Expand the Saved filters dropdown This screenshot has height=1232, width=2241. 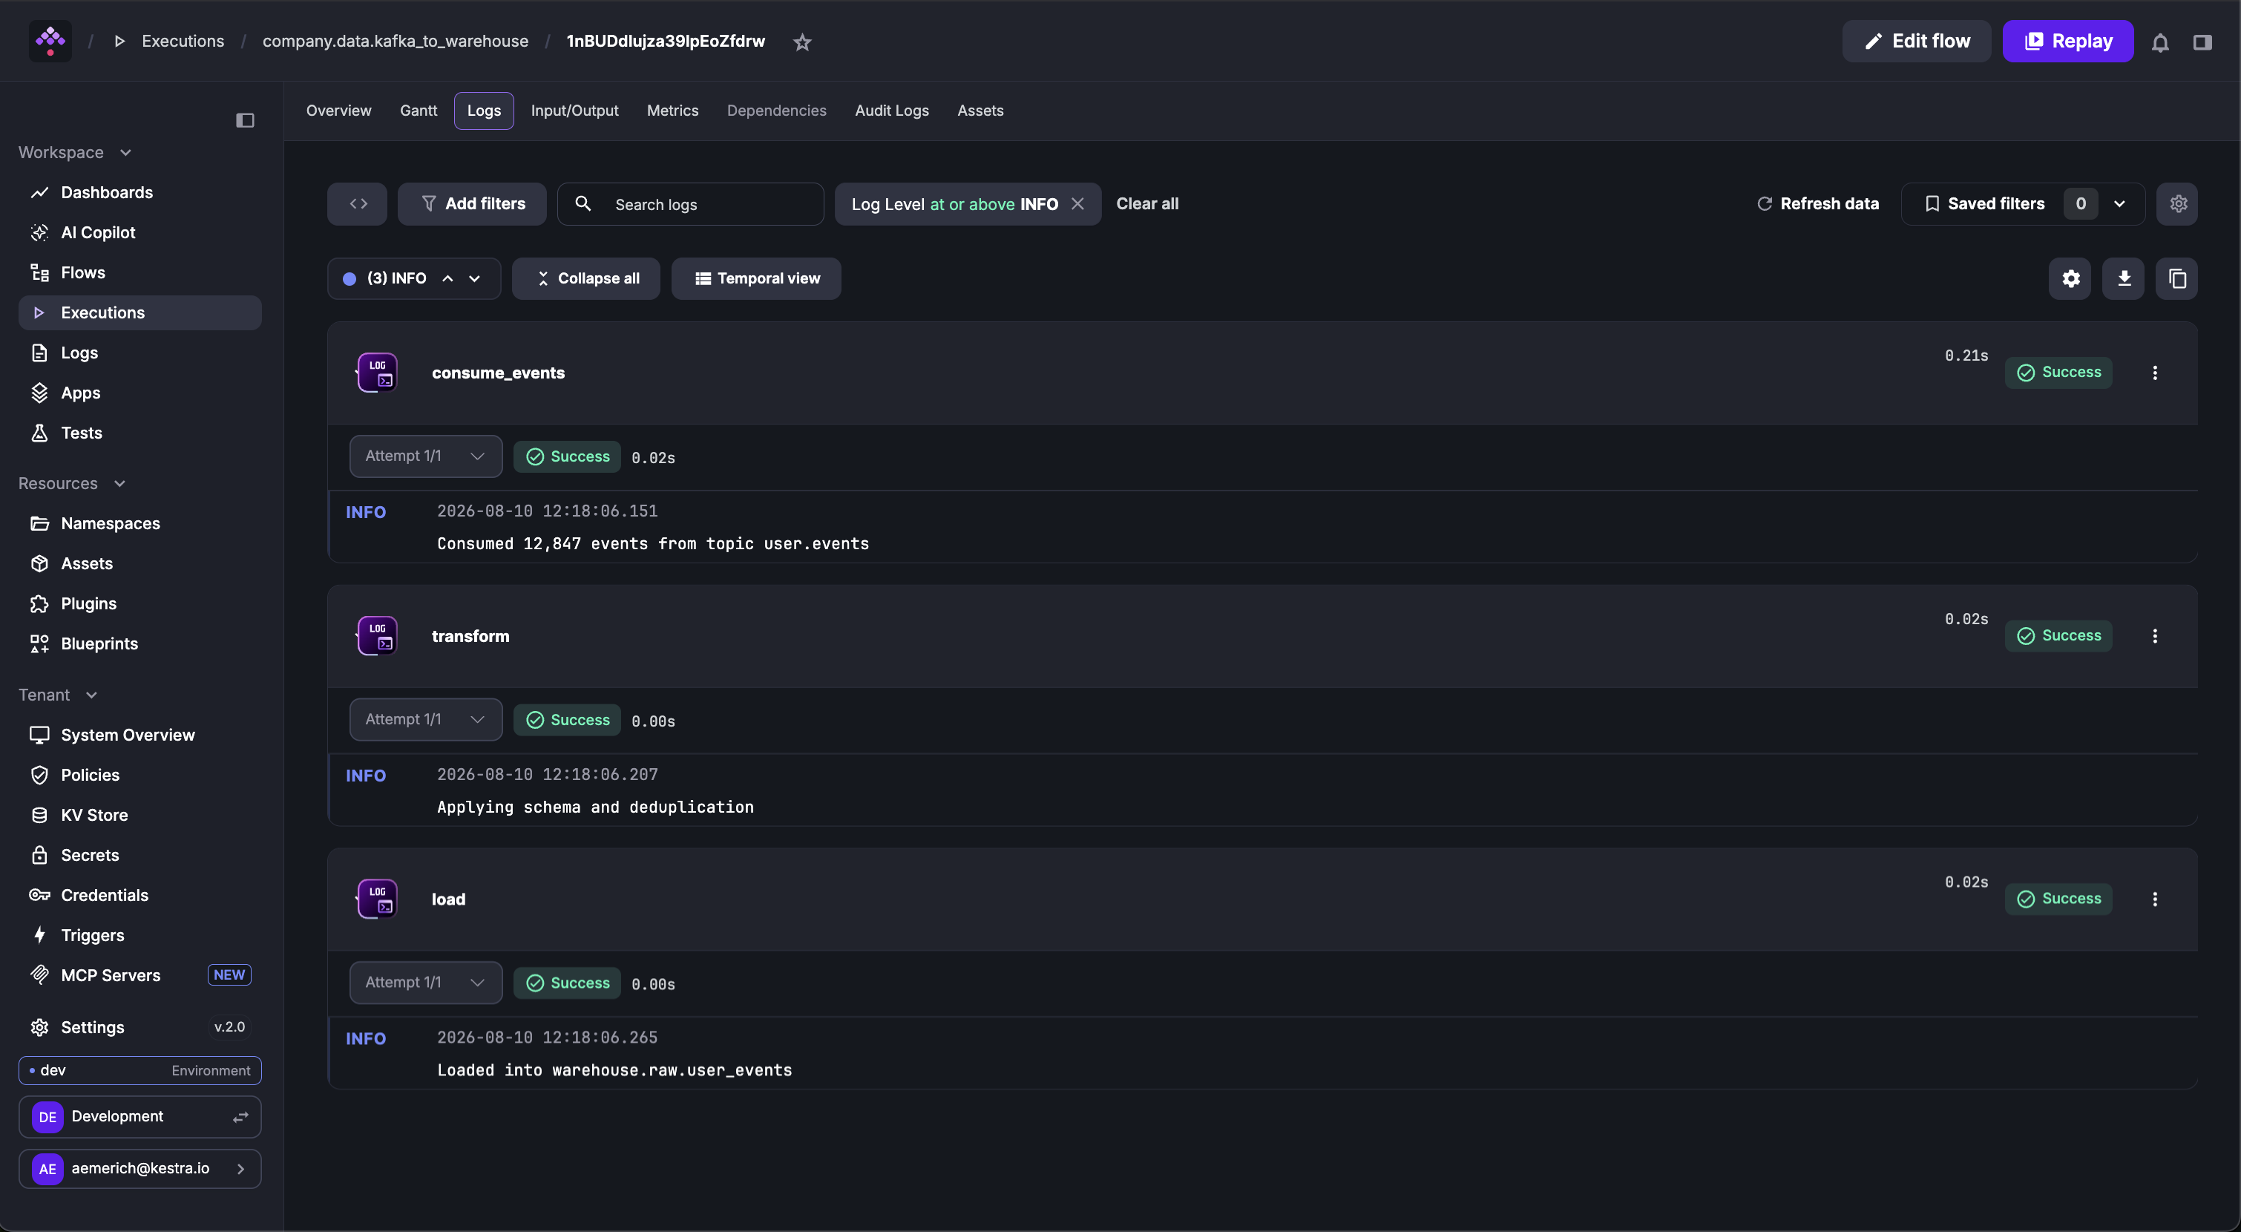[x=2119, y=203]
